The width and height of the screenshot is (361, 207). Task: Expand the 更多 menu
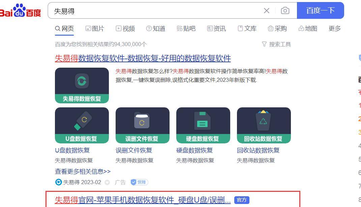tap(334, 29)
